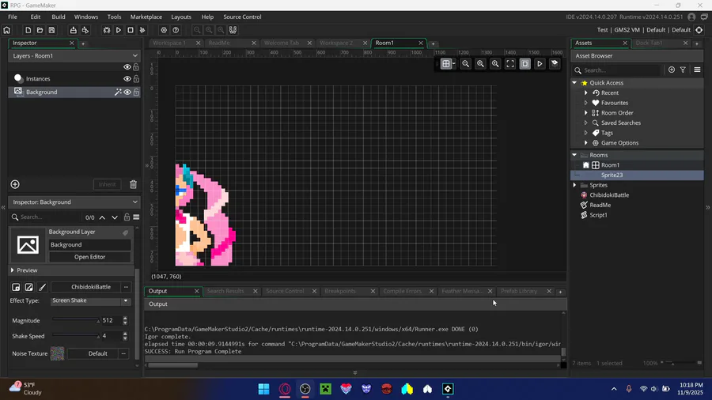Expand the Recent group
The height and width of the screenshot is (400, 712).
(585, 93)
